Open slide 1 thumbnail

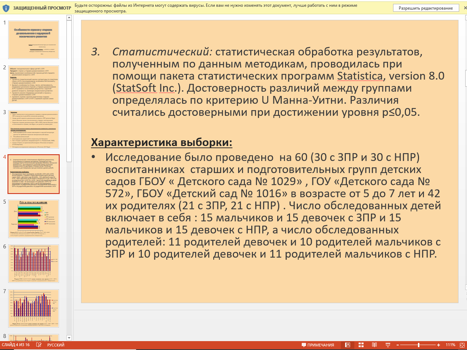pos(33,40)
